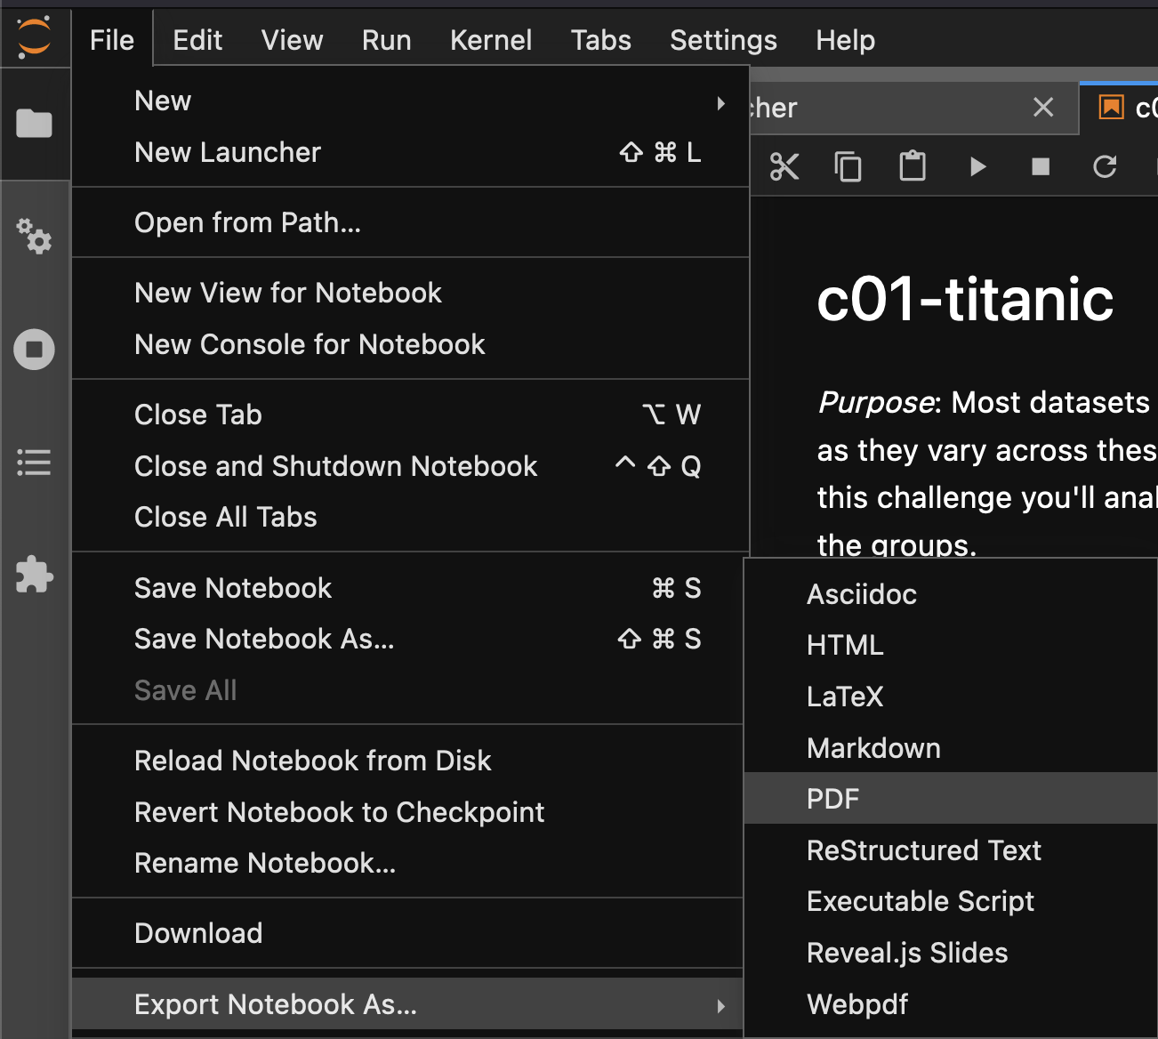This screenshot has width=1158, height=1039.
Task: Close the Launcher tab
Action: (x=1043, y=108)
